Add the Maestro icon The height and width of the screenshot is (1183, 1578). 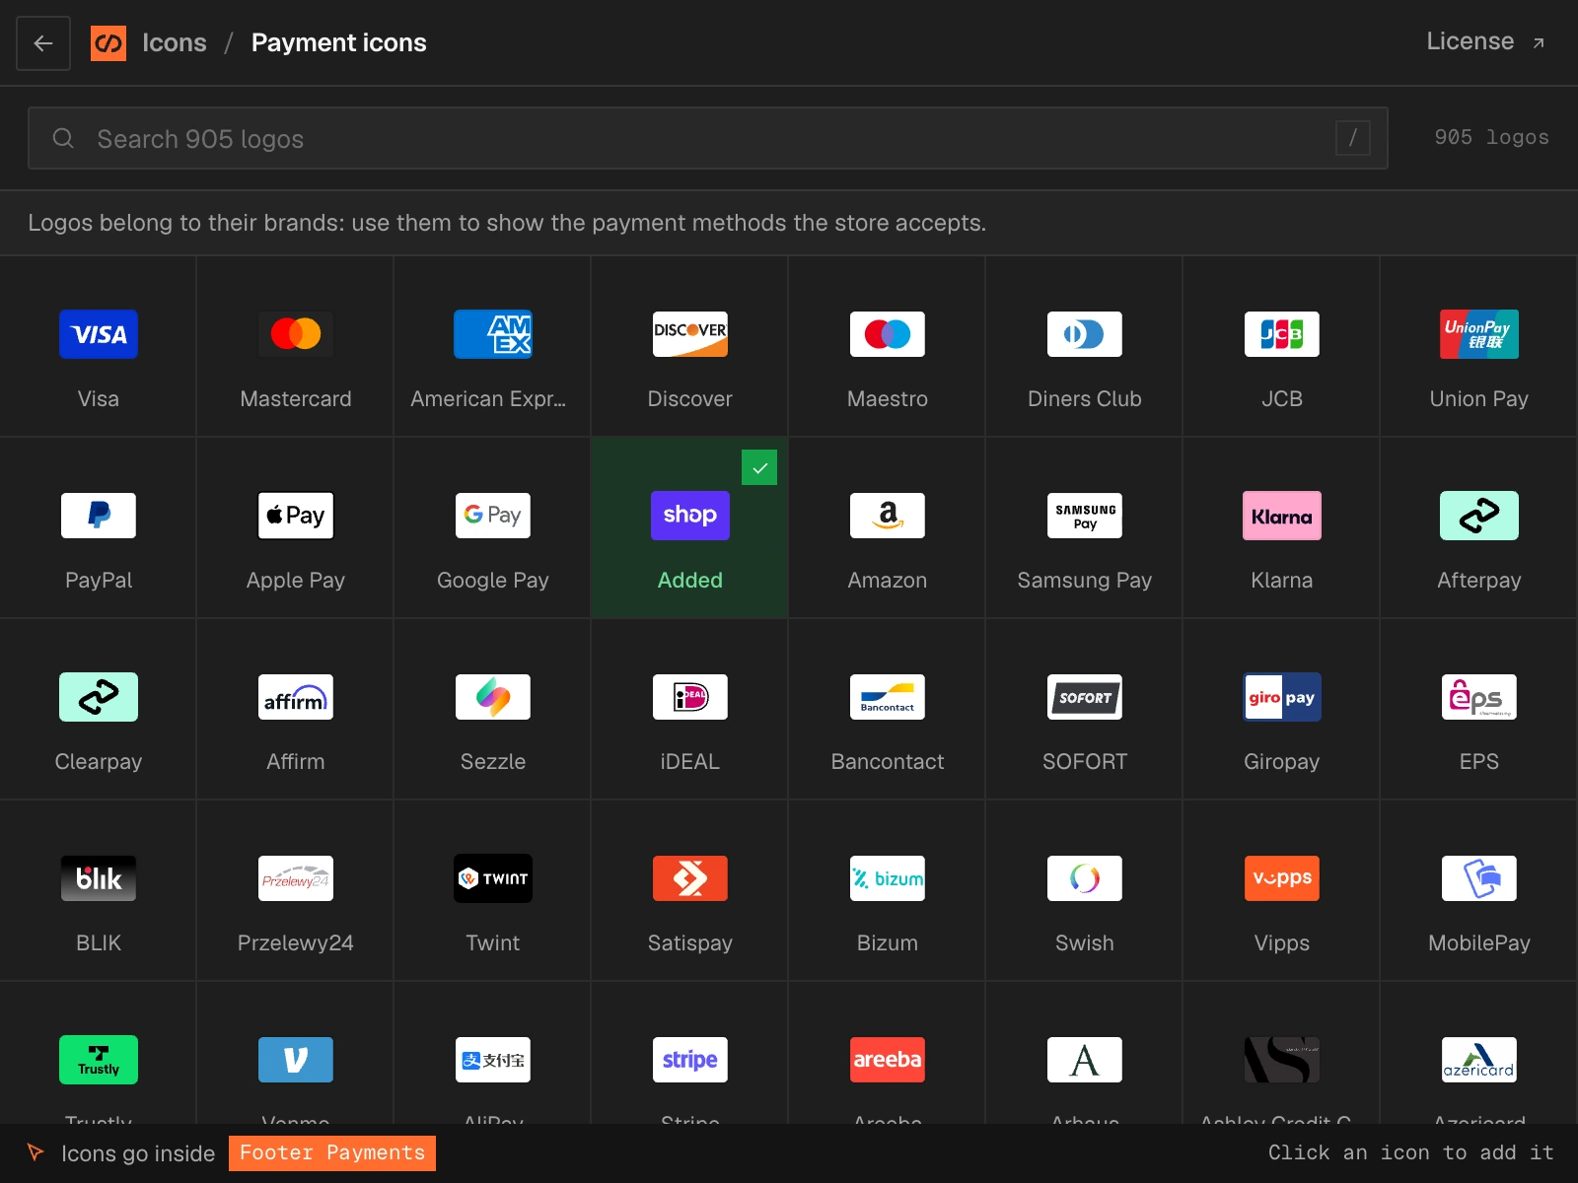[888, 346]
